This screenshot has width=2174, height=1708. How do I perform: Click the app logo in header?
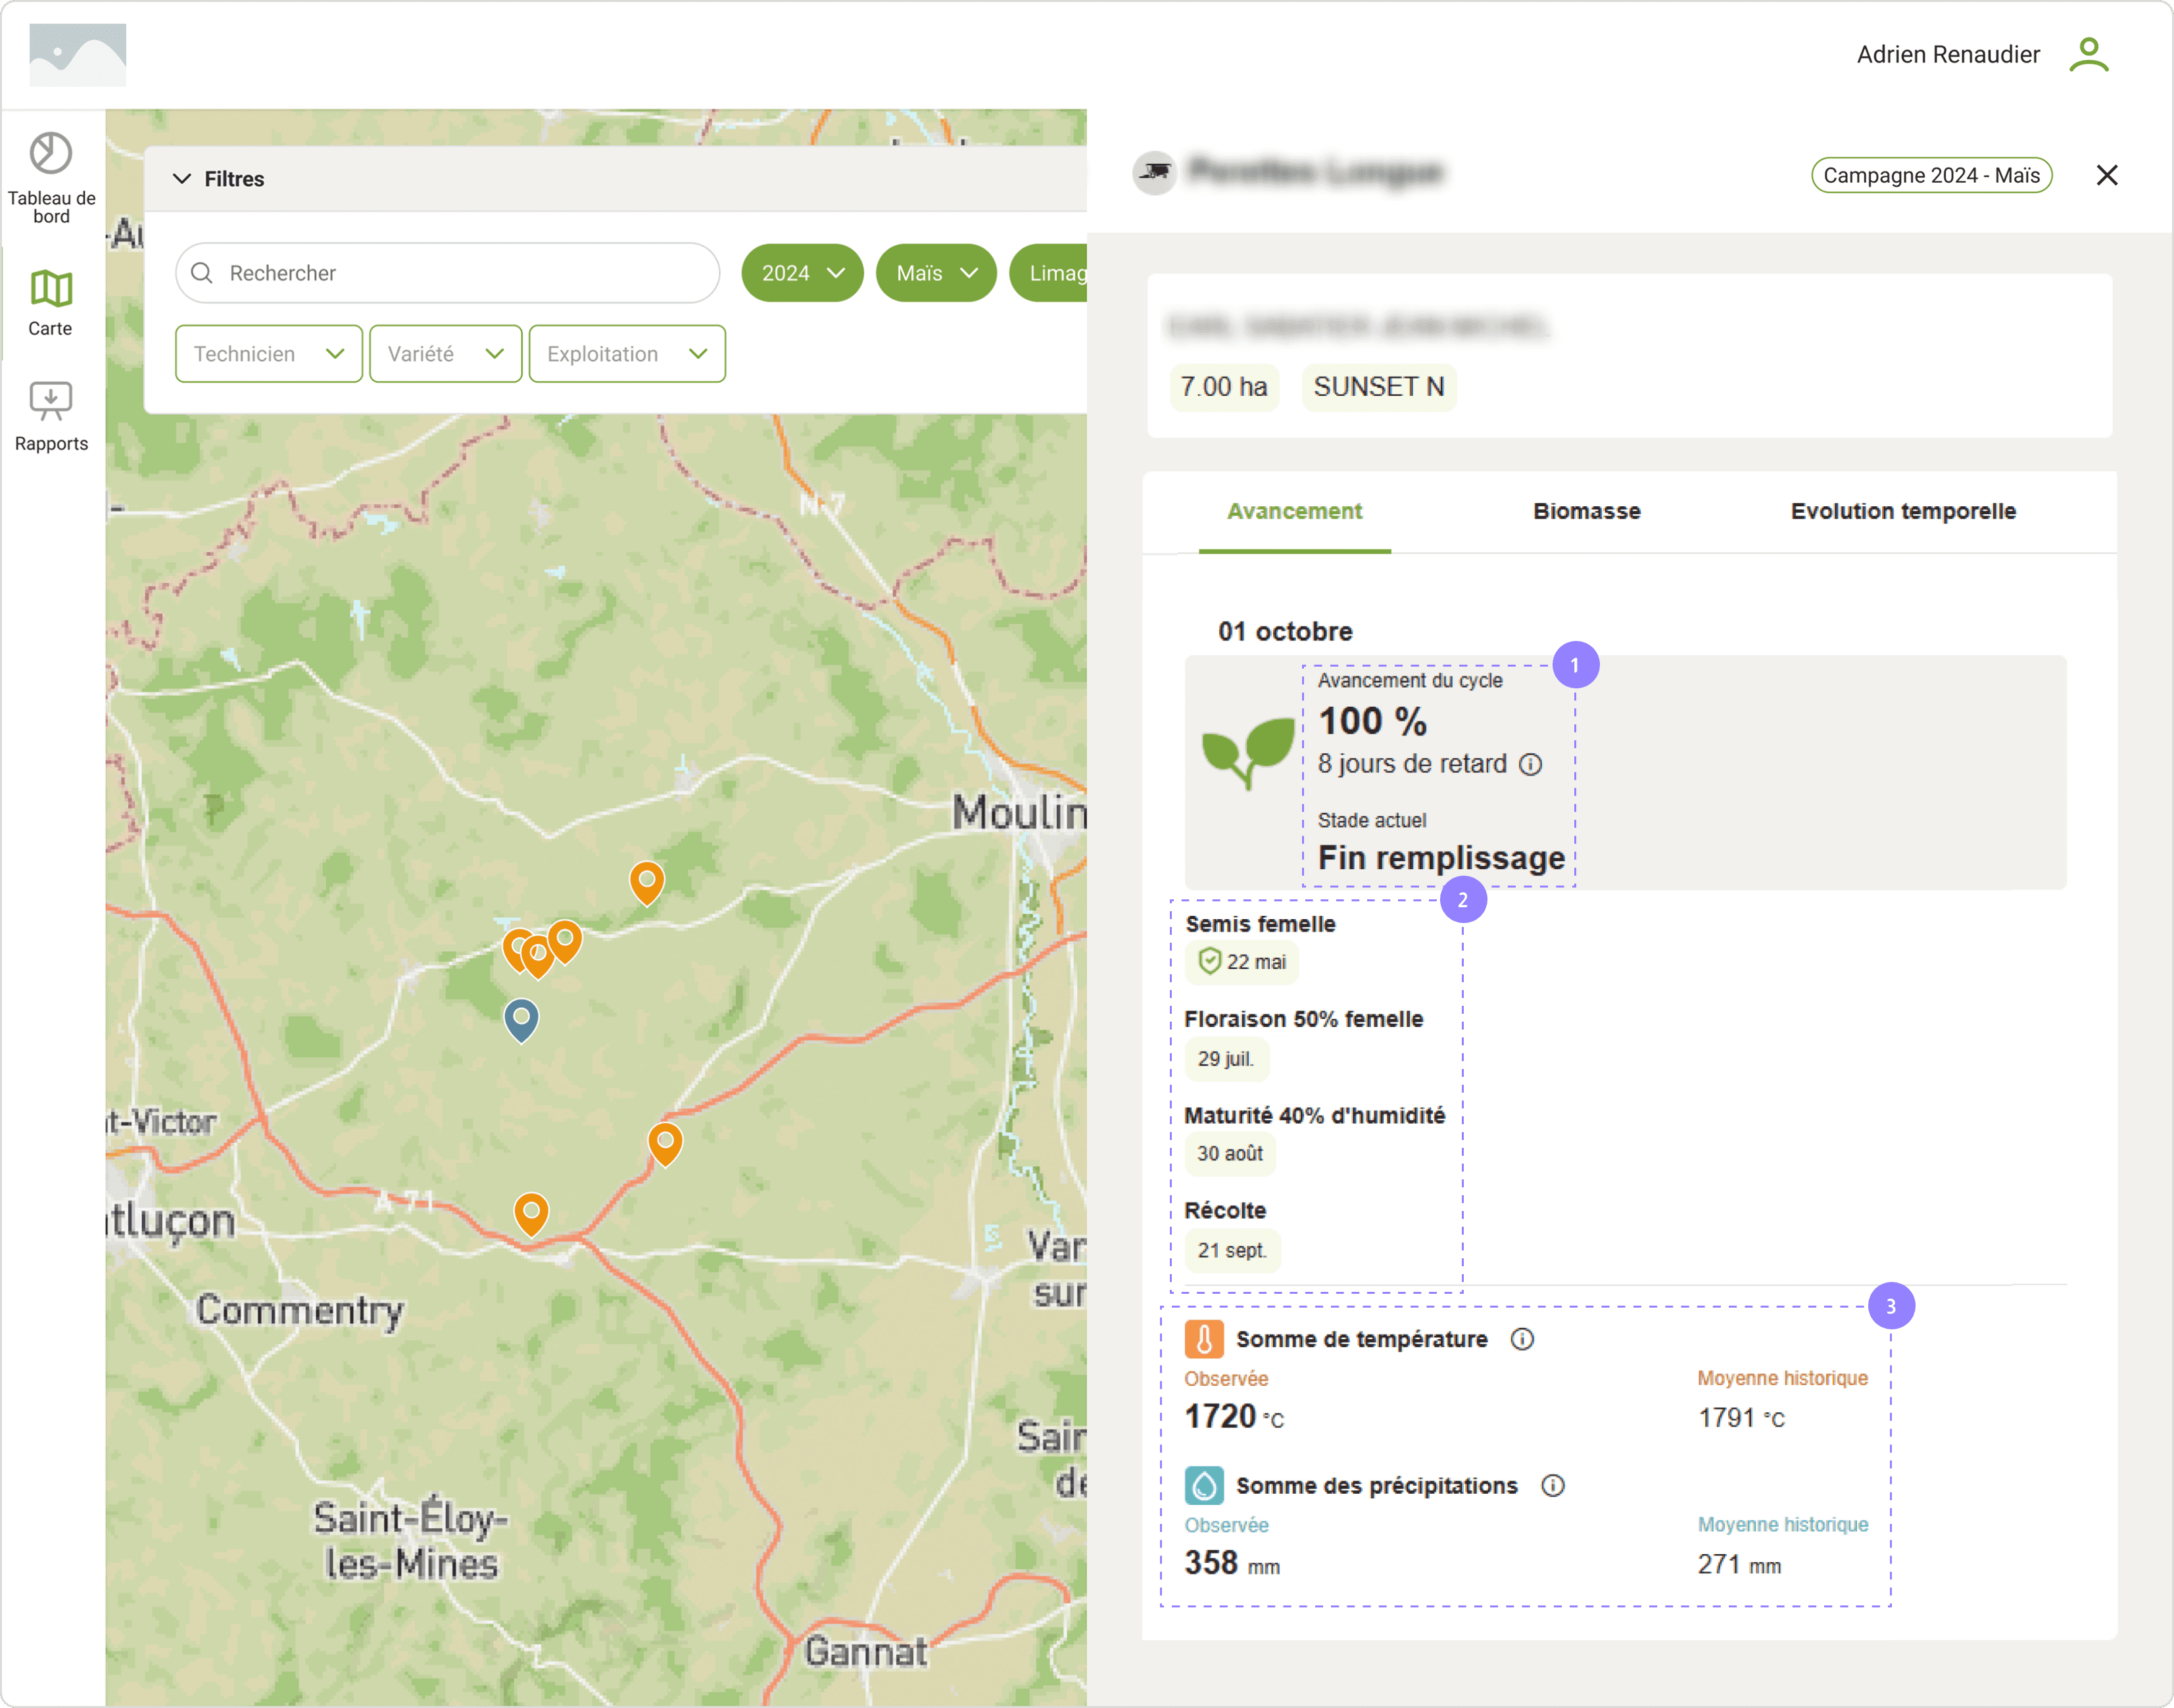(78, 54)
